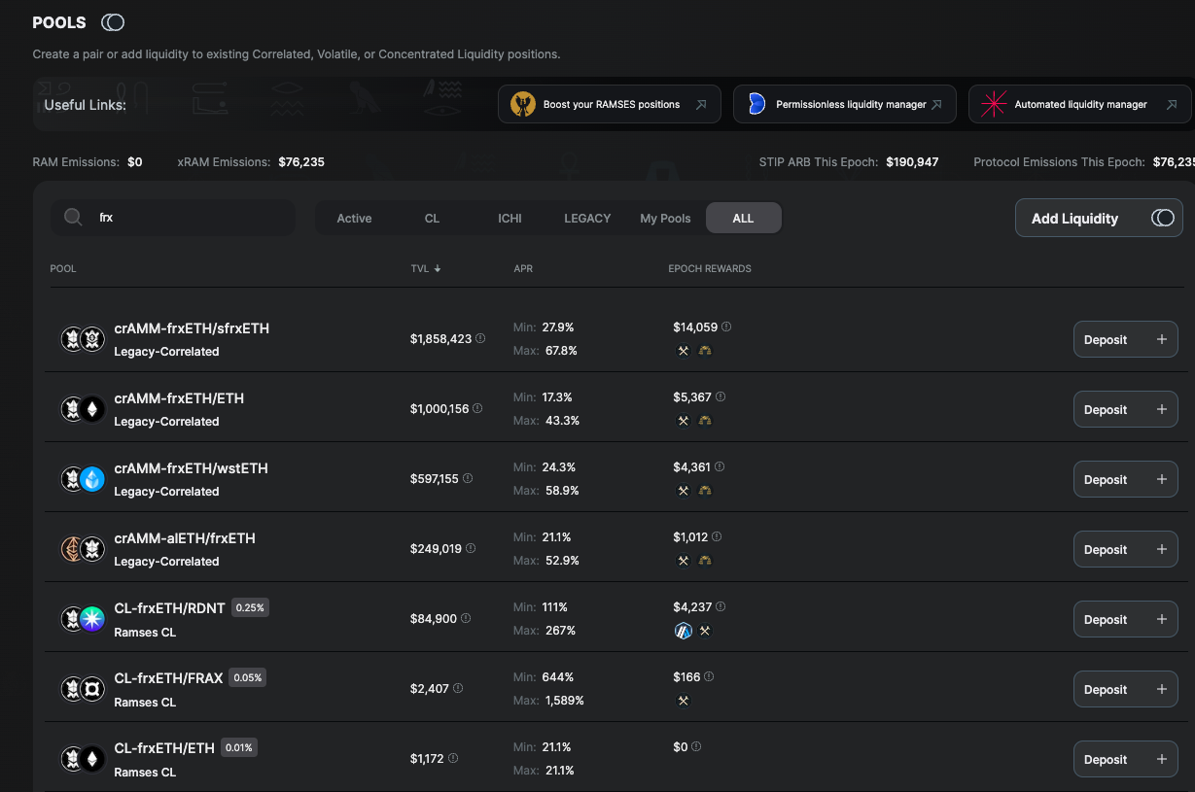Click the search magnifier icon
The width and height of the screenshot is (1195, 792).
point(73,218)
